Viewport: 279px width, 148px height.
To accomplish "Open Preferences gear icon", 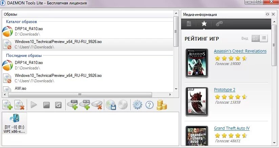I will click(x=137, y=105).
